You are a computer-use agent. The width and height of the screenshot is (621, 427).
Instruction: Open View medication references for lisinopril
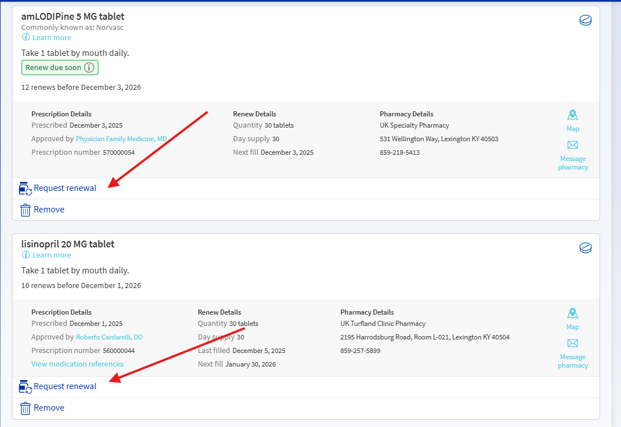pyautogui.click(x=77, y=364)
